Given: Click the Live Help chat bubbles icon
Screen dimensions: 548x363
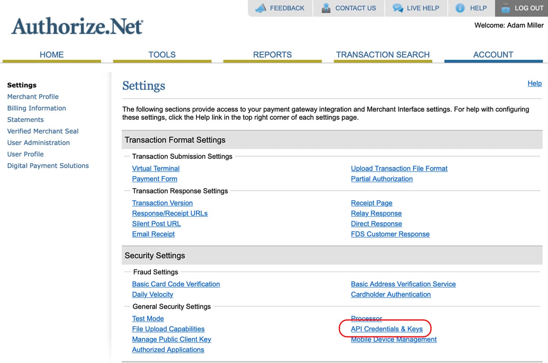Looking at the screenshot, I should (x=398, y=8).
